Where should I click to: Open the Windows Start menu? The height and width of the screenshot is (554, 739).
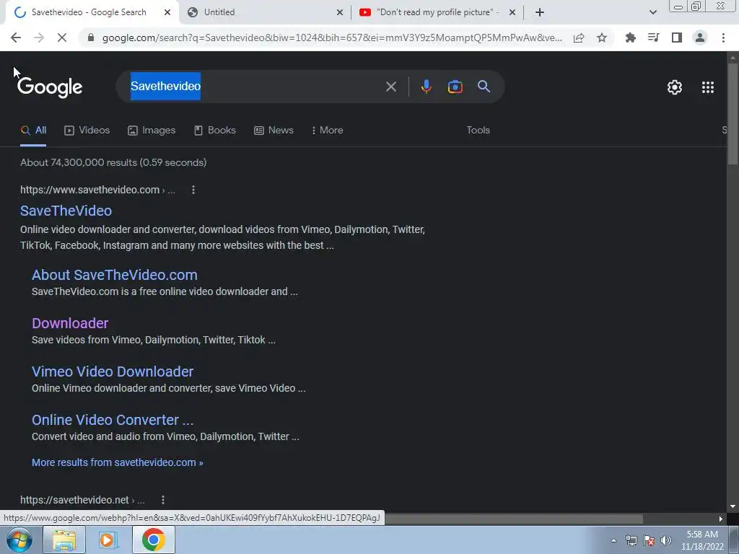pos(19,540)
